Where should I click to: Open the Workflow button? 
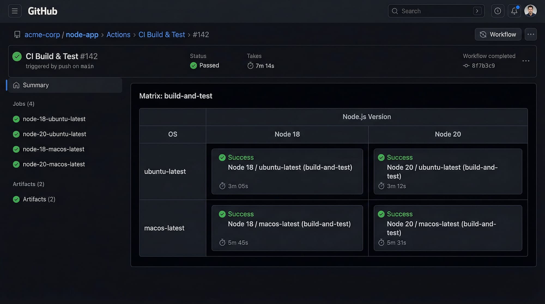[498, 34]
